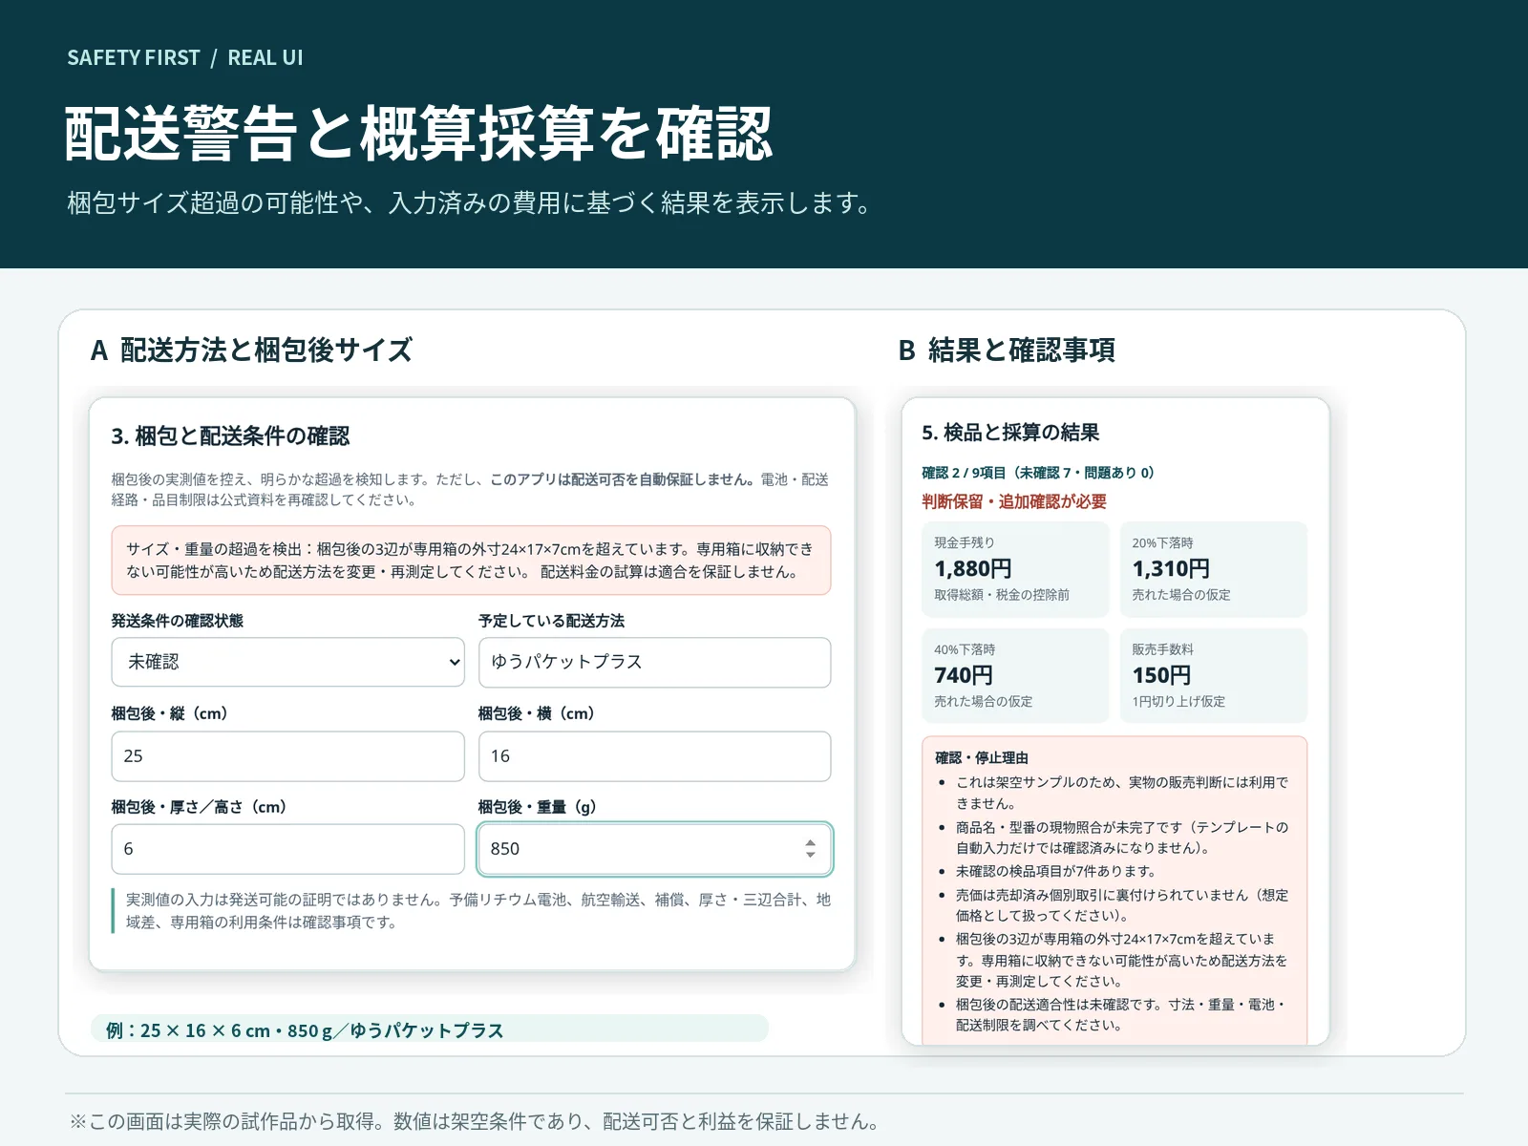Click the bullet 梱包後の配送適合性は未確認です

click(x=1122, y=1015)
